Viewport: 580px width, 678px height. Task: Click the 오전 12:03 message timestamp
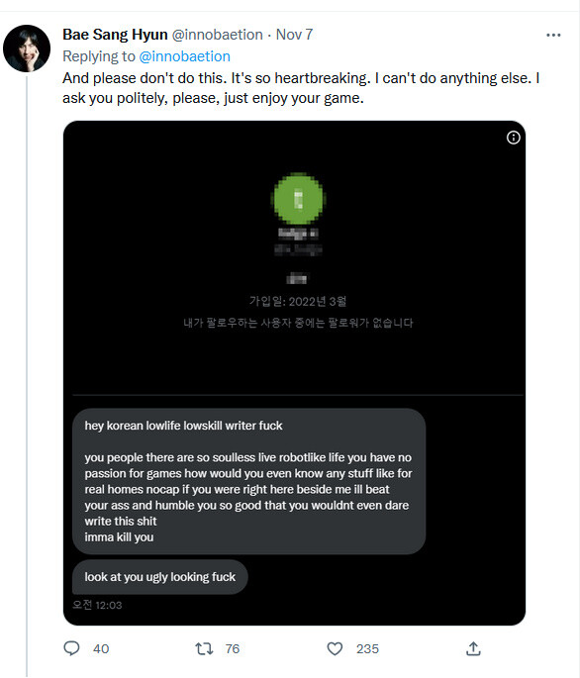pyautogui.click(x=97, y=605)
